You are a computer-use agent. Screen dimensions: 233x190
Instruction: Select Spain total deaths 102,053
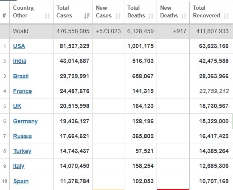143,181
